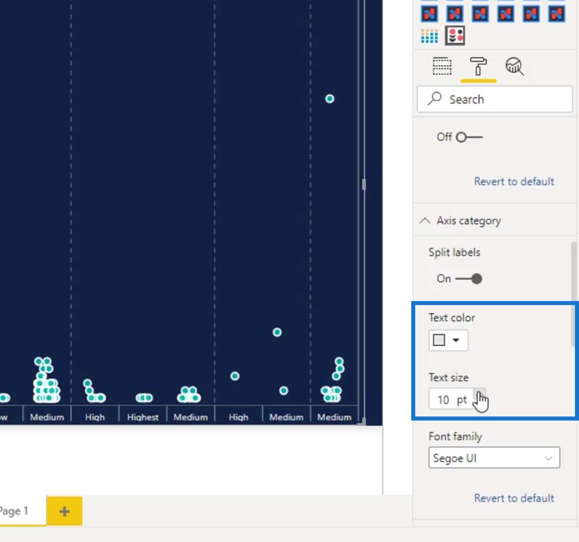This screenshot has width=579, height=542.
Task: Add a new page with plus button
Action: [x=64, y=511]
